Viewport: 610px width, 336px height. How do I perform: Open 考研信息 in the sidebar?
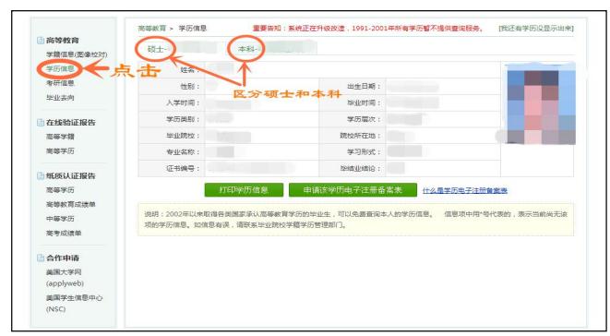click(60, 83)
